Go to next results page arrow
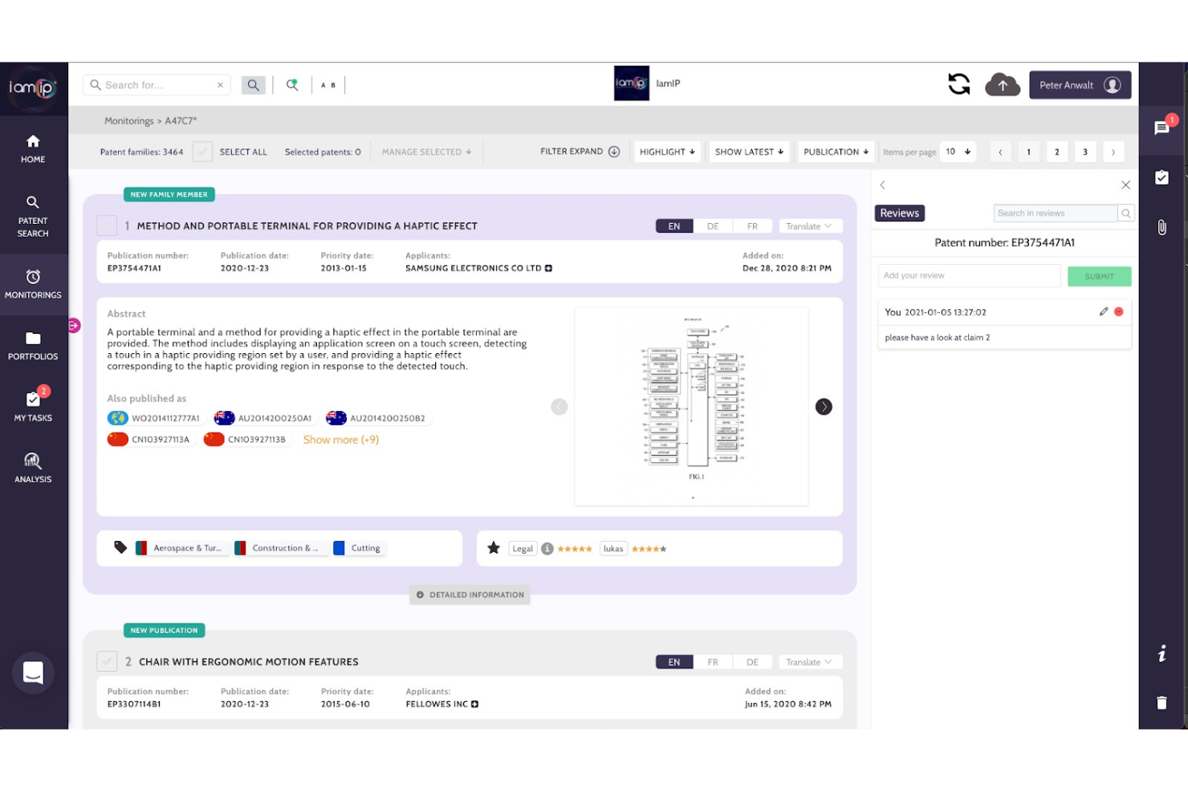The height and width of the screenshot is (792, 1188). click(1113, 152)
